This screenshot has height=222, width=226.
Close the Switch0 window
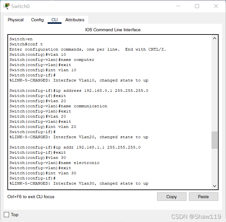click(216, 6)
